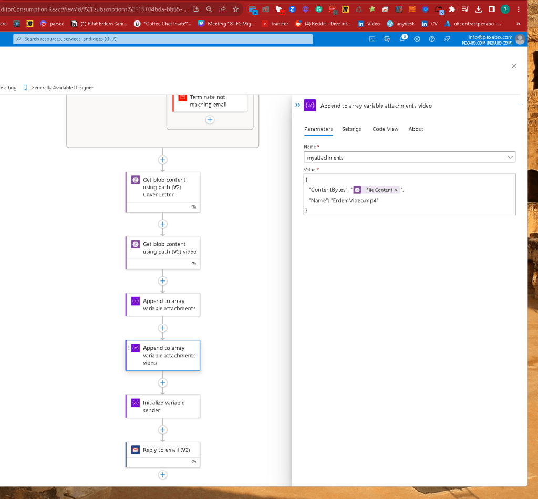Open Chrome side panel icon
Viewport: 538px width, 499px height.
[x=492, y=9]
